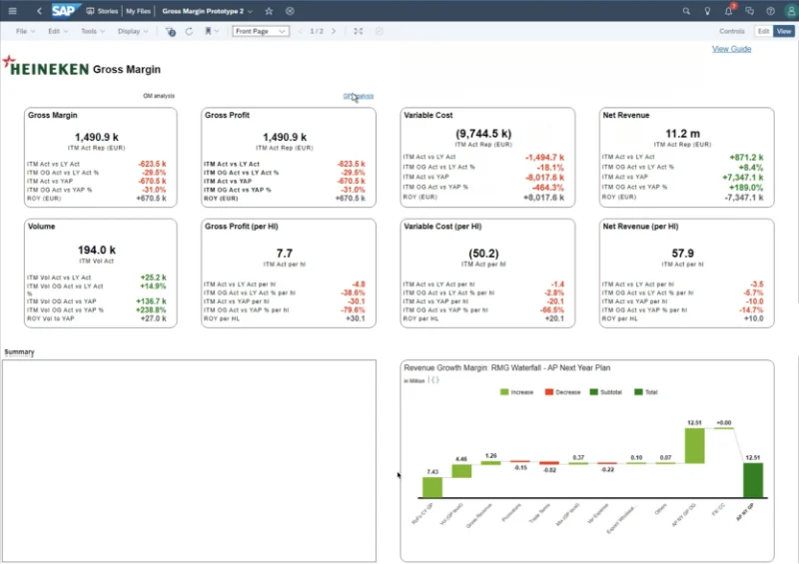The image size is (799, 564).
Task: Select the Volume tile title
Action: coord(41,227)
